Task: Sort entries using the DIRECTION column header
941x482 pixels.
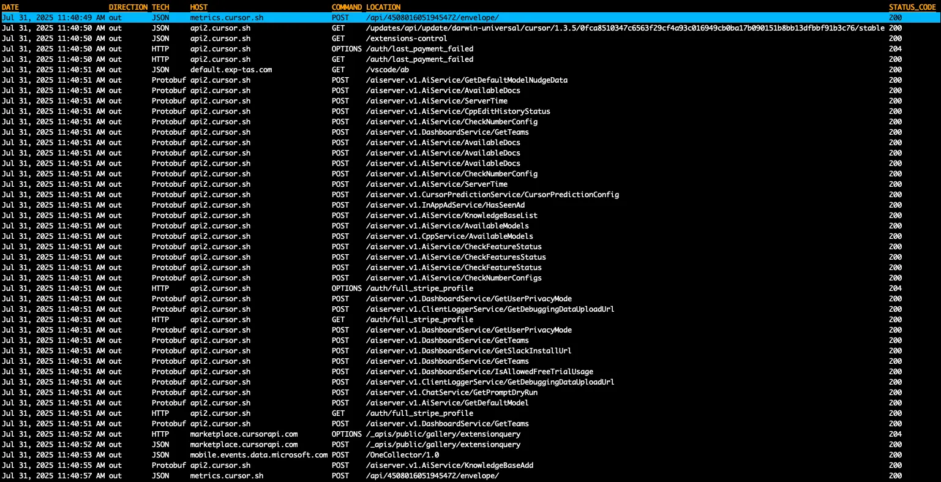Action: point(128,7)
